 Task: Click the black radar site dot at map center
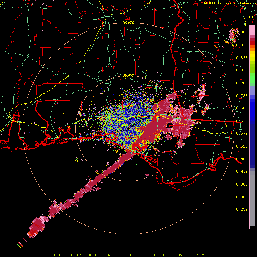(x=128, y=128)
